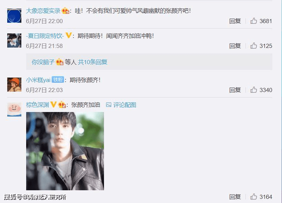Screen dimensions: 282x203
Task: Click thumbs-up icon showing 3125 likes
Action: tap(253, 46)
